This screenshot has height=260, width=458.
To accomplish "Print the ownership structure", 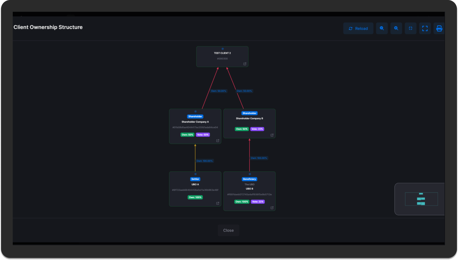I will point(439,28).
